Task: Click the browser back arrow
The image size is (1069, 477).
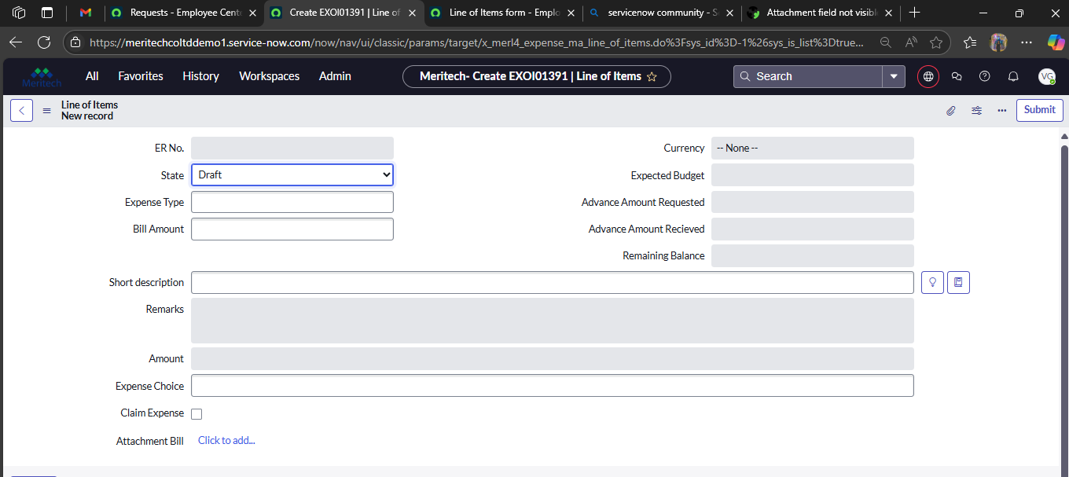Action: tap(16, 42)
